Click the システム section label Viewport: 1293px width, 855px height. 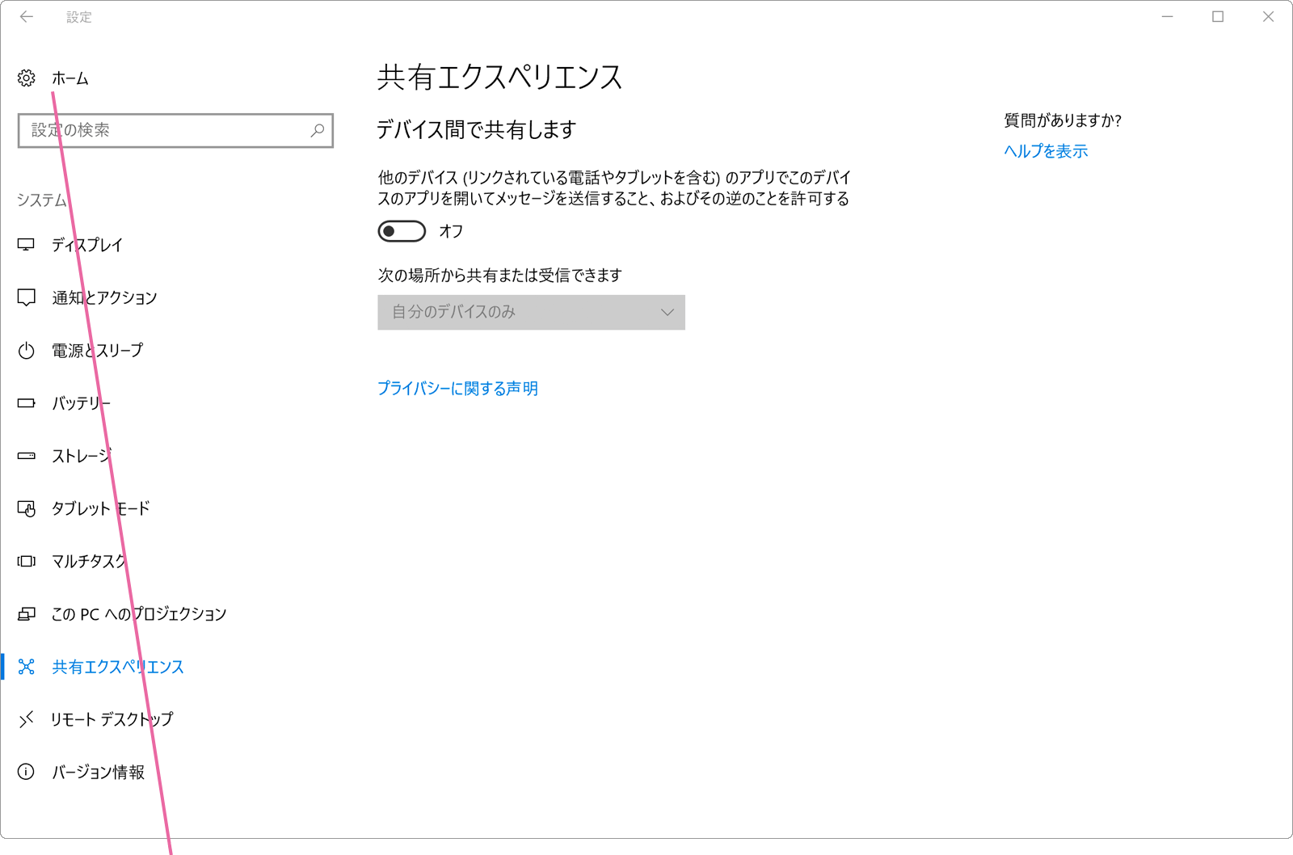[x=42, y=200]
